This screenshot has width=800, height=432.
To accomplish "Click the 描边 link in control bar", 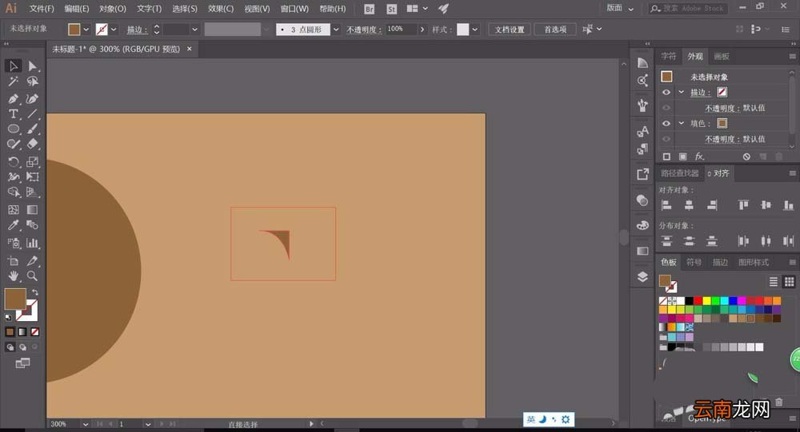I will point(137,30).
